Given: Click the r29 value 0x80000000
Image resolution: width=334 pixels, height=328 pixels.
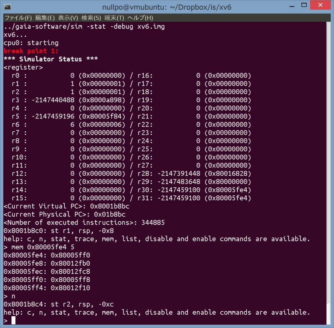Looking at the screenshot, I should pyautogui.click(x=228, y=182).
